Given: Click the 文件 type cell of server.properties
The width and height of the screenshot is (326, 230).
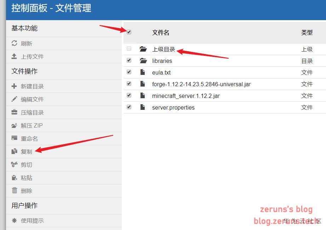Looking at the screenshot, I should [307, 107].
